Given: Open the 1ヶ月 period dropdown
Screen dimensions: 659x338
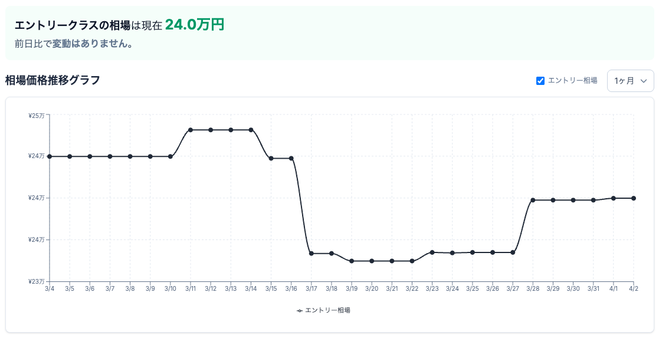Looking at the screenshot, I should [630, 81].
